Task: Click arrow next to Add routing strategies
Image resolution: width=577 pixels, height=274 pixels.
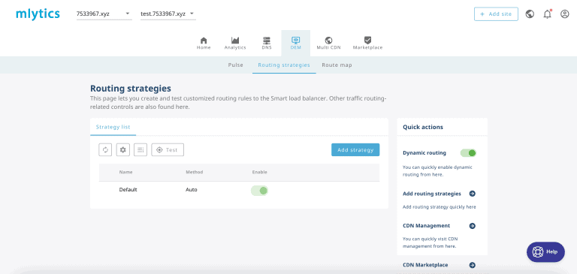Action: (473, 194)
